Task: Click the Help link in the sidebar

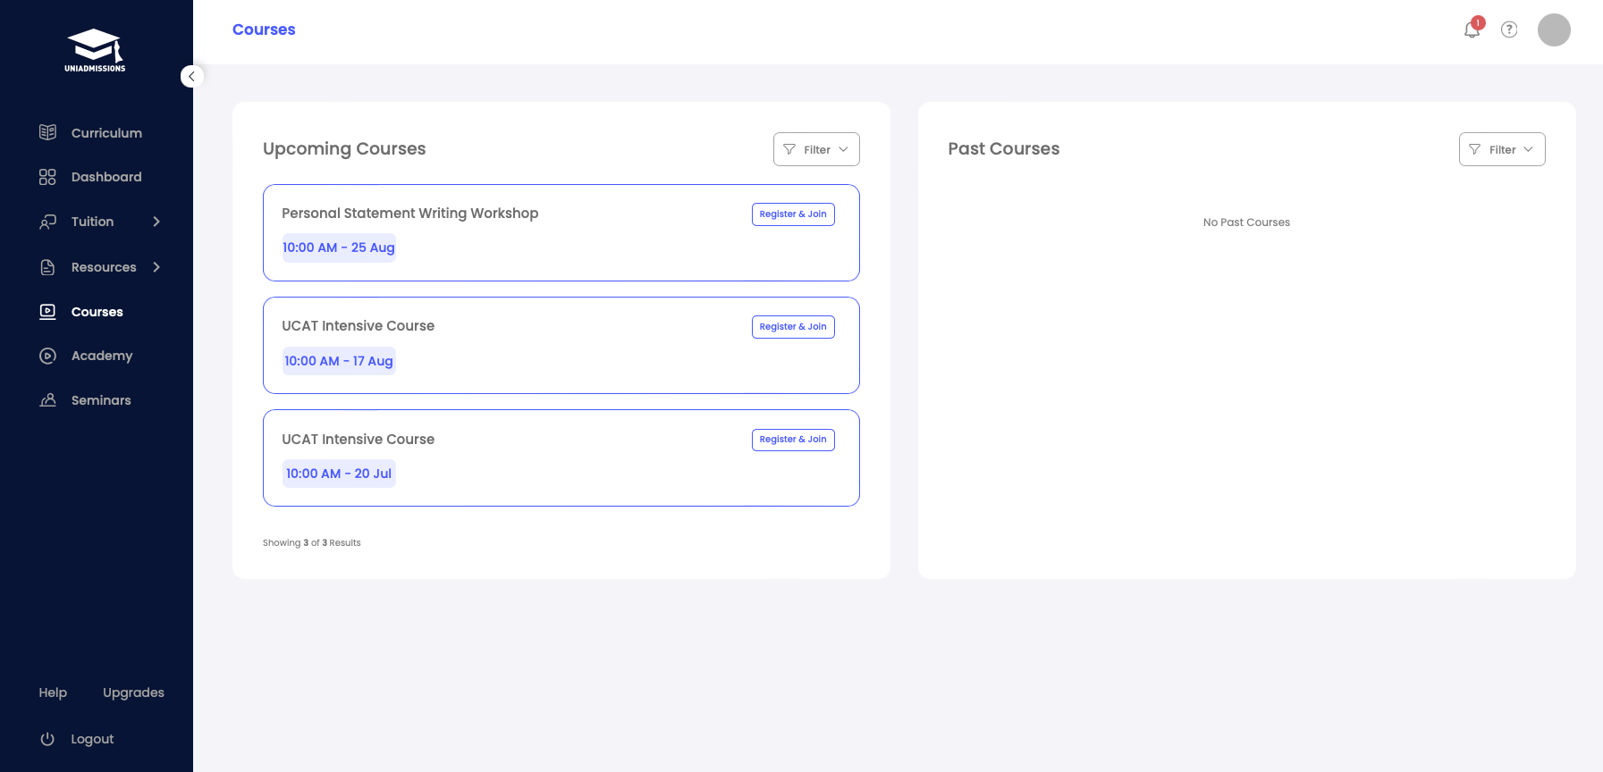Action: pyautogui.click(x=53, y=692)
